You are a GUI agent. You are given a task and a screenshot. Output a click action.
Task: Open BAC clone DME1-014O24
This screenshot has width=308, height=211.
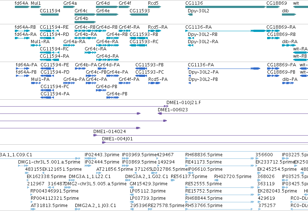(x=201, y=135)
